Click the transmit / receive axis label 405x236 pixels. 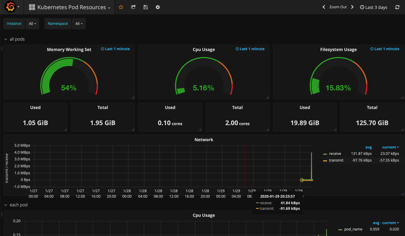click(7, 168)
